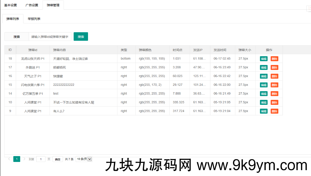Delete the 亿万第五季 P1 danmaku entry
The width and height of the screenshot is (311, 176).
(x=274, y=94)
